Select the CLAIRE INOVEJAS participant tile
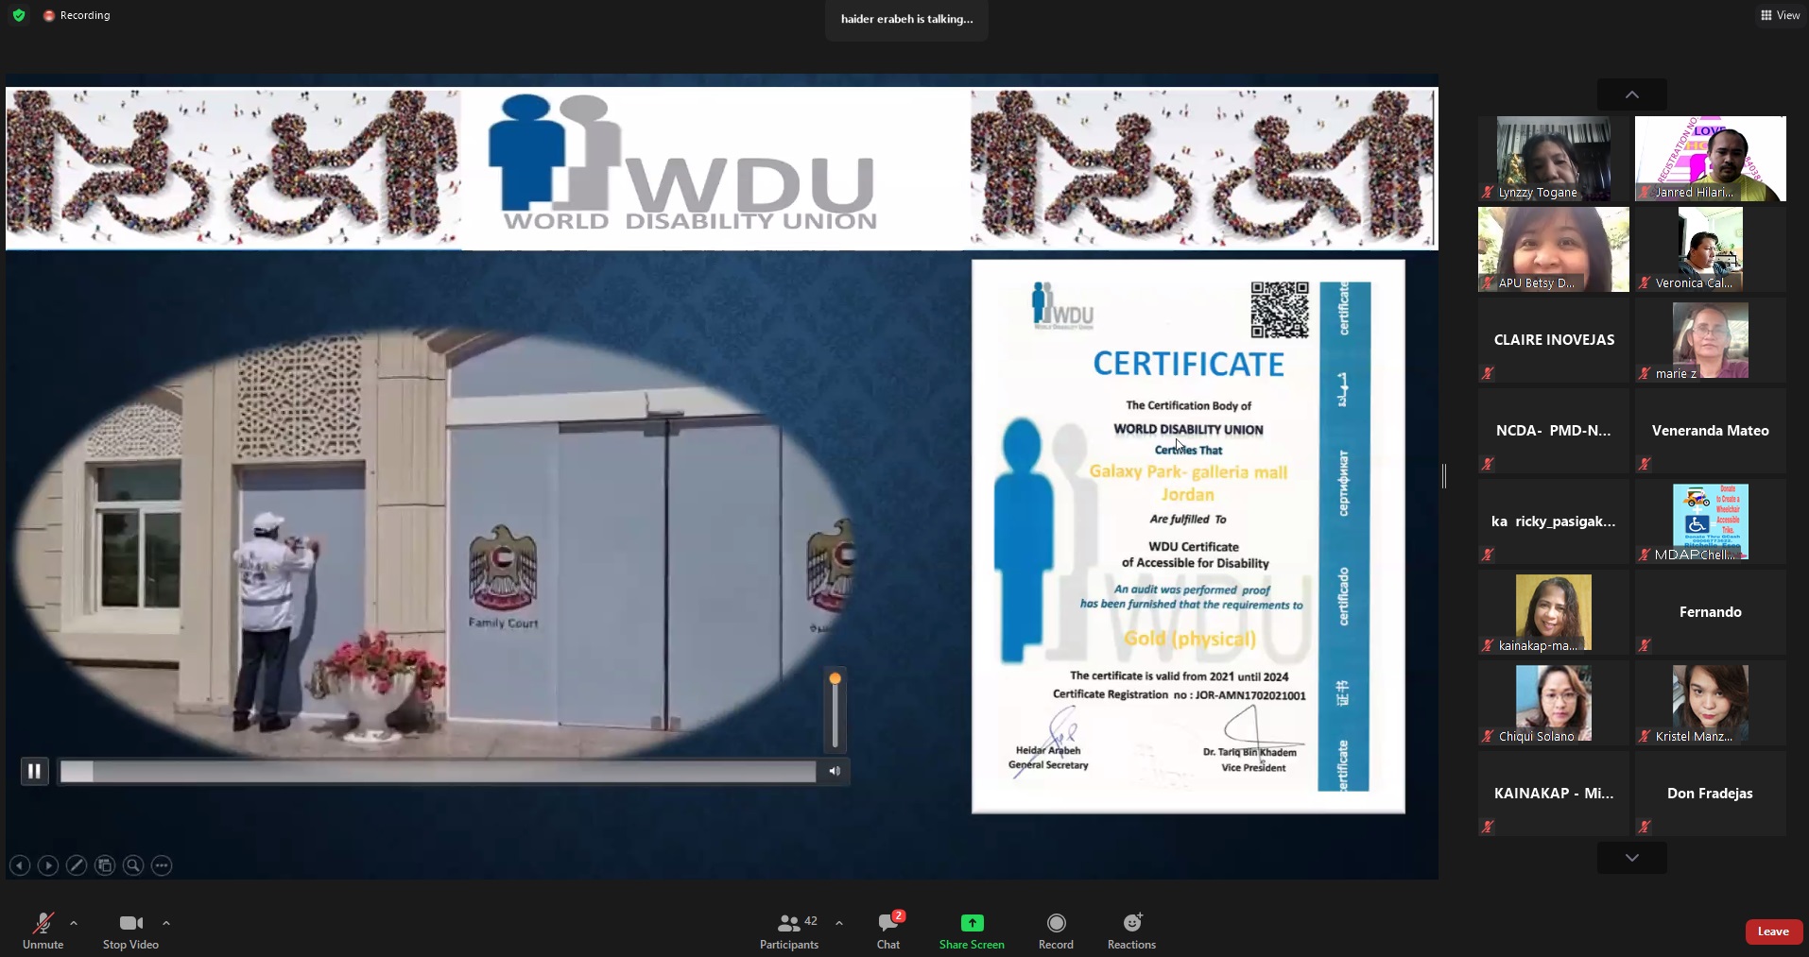This screenshot has height=957, width=1809. coord(1554,340)
